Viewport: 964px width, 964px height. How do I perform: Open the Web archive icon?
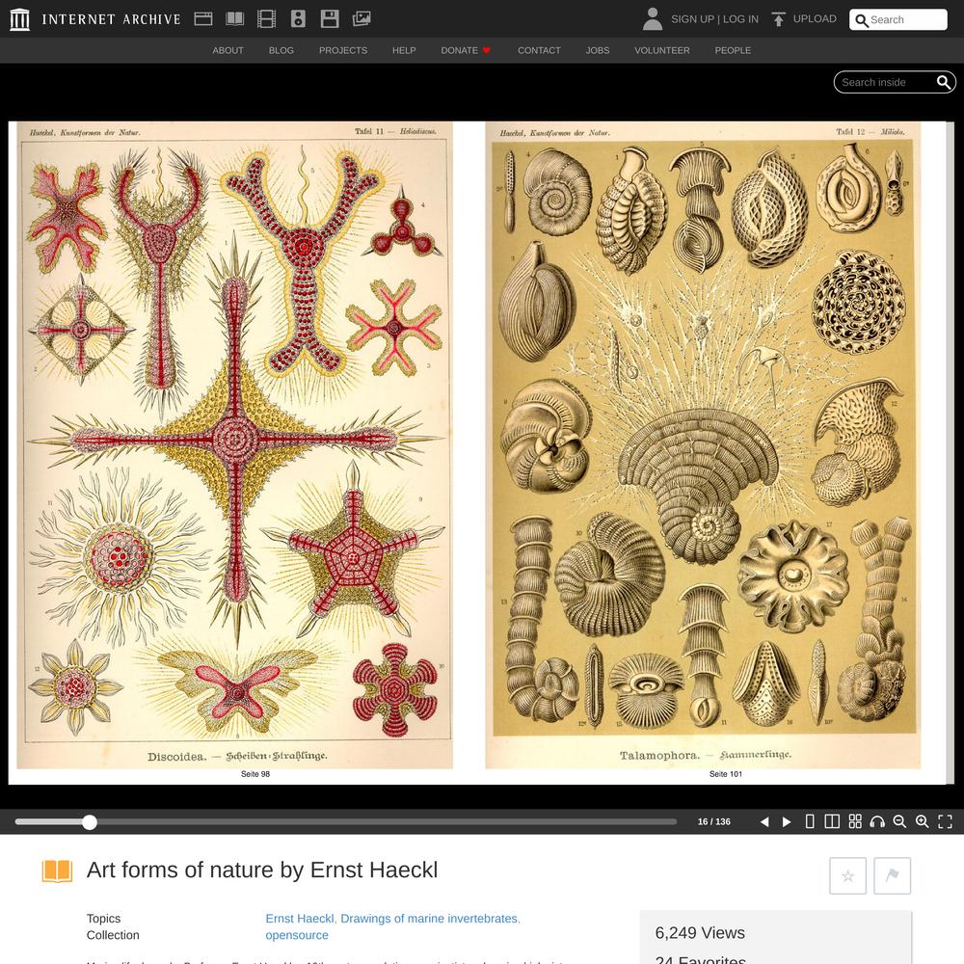[202, 19]
